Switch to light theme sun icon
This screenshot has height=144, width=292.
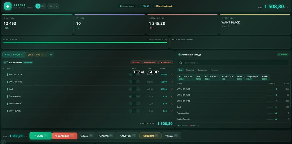coord(43,6)
